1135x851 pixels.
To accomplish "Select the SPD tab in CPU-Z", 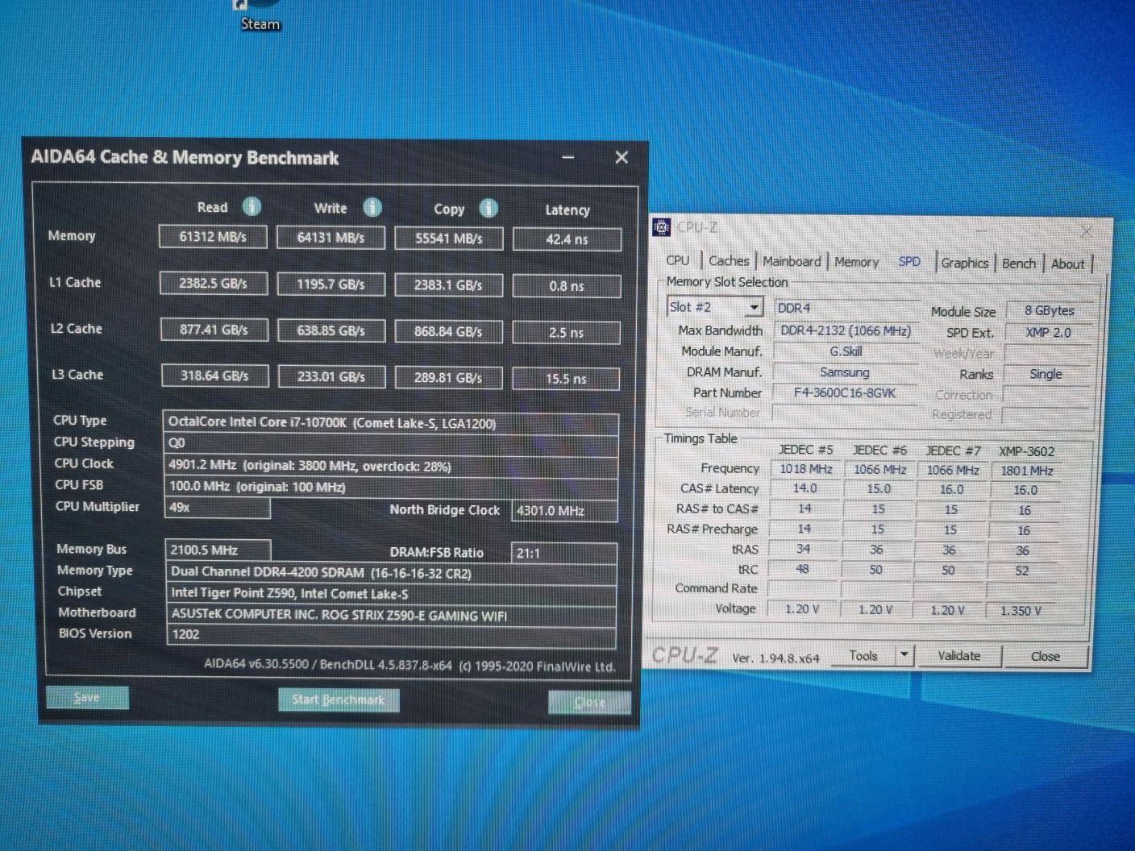I will pos(909,261).
